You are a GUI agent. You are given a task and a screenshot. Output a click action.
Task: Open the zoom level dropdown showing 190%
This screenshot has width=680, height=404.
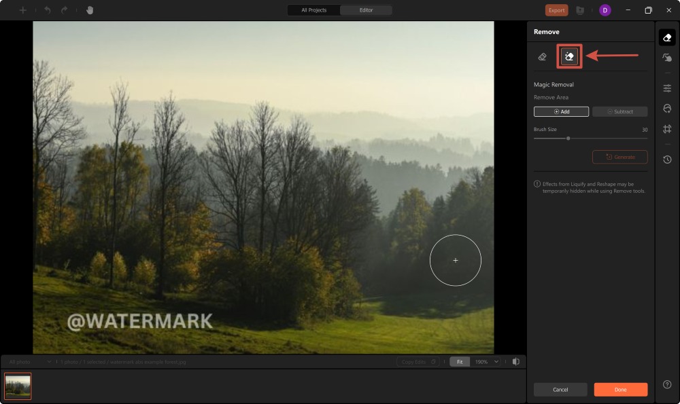484,361
